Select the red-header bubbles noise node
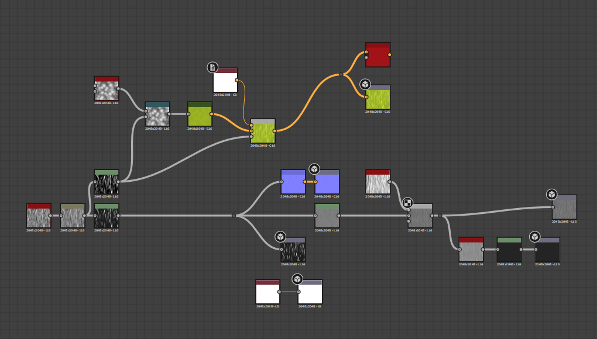The image size is (597, 339). tap(107, 89)
